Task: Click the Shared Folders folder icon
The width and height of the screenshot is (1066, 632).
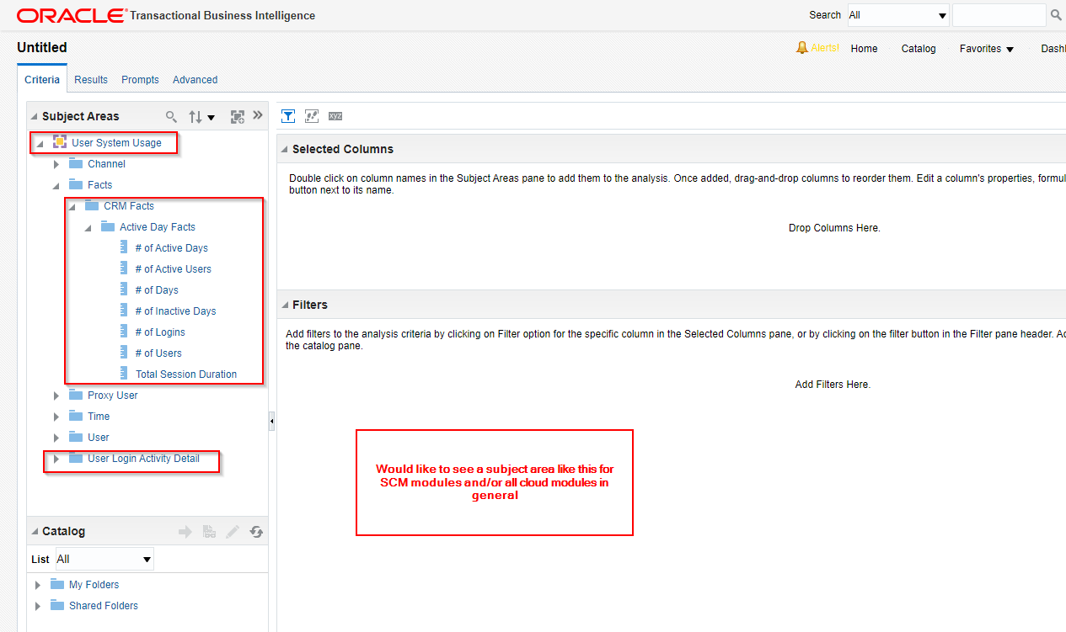Action: tap(57, 605)
